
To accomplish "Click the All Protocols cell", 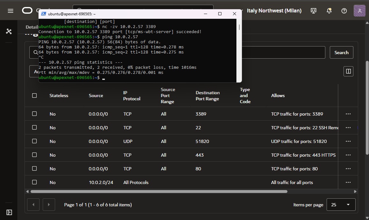I will click(136, 182).
